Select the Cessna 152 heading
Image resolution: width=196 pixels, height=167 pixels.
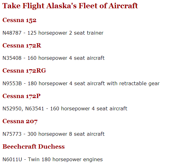coord(19,20)
